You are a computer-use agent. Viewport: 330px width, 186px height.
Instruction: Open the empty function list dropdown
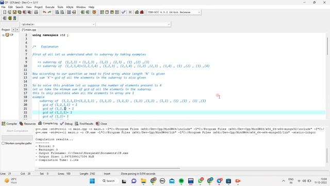[133, 24]
